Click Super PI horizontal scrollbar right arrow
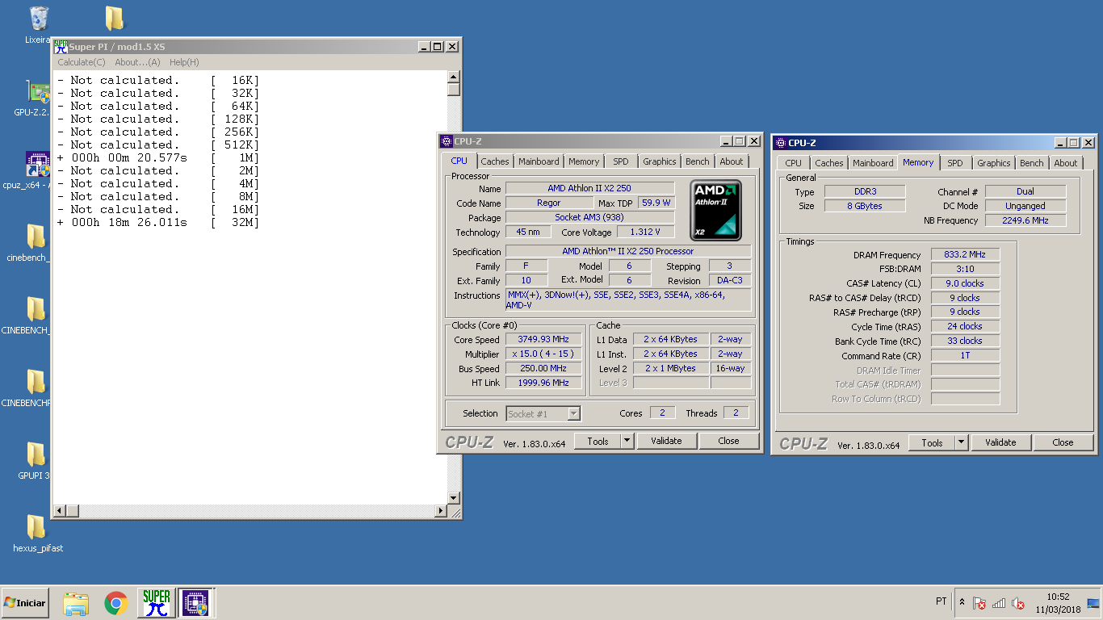 [x=441, y=511]
